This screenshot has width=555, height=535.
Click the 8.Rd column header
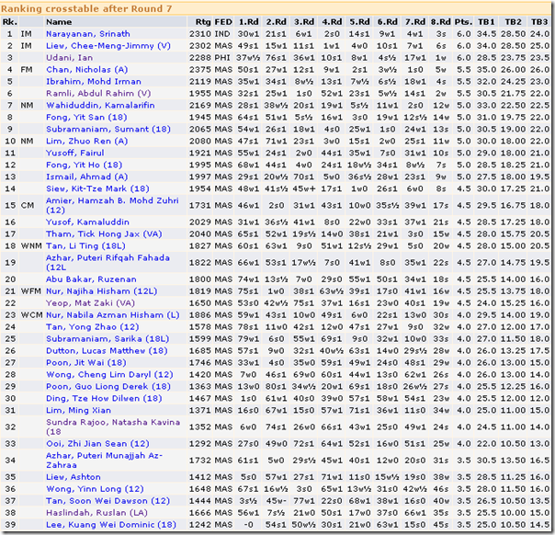pyautogui.click(x=441, y=22)
